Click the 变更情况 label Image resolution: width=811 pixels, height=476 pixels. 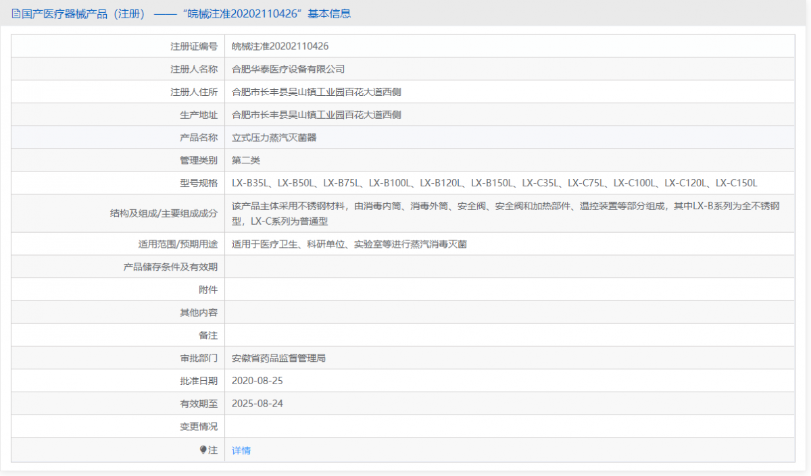199,427
